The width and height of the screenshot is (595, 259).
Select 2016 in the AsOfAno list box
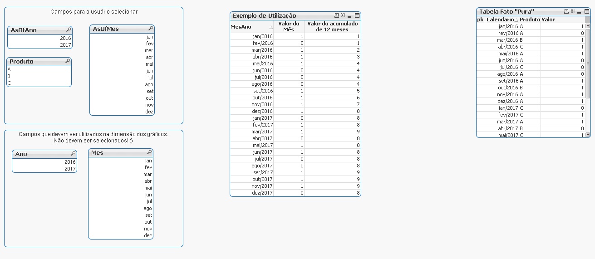(40, 38)
